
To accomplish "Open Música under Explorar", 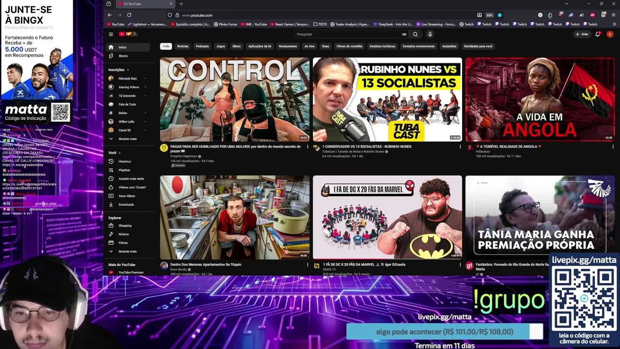I will point(128,234).
